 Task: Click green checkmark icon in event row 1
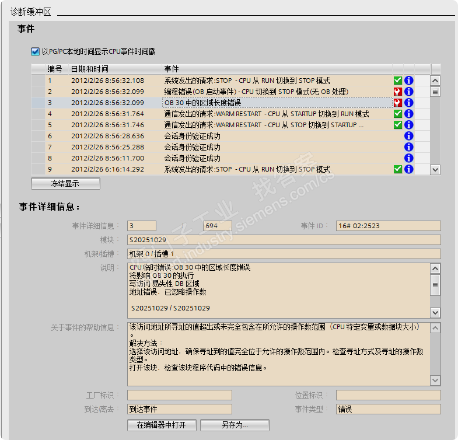tap(397, 81)
